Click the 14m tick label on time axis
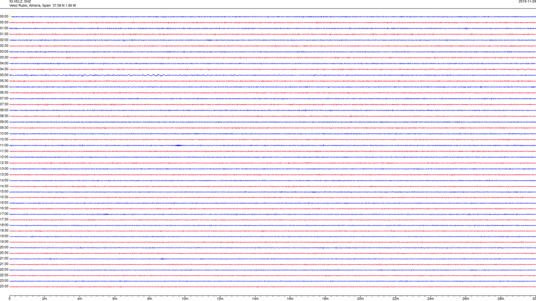The image size is (536, 301). click(255, 299)
